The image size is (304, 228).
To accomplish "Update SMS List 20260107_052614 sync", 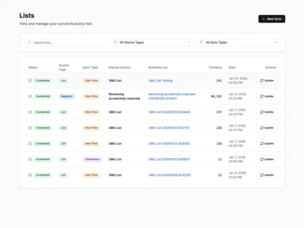I will tap(267, 143).
